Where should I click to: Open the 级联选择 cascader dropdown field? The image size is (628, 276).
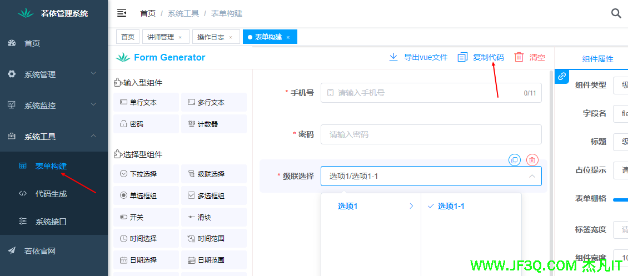[x=431, y=176]
